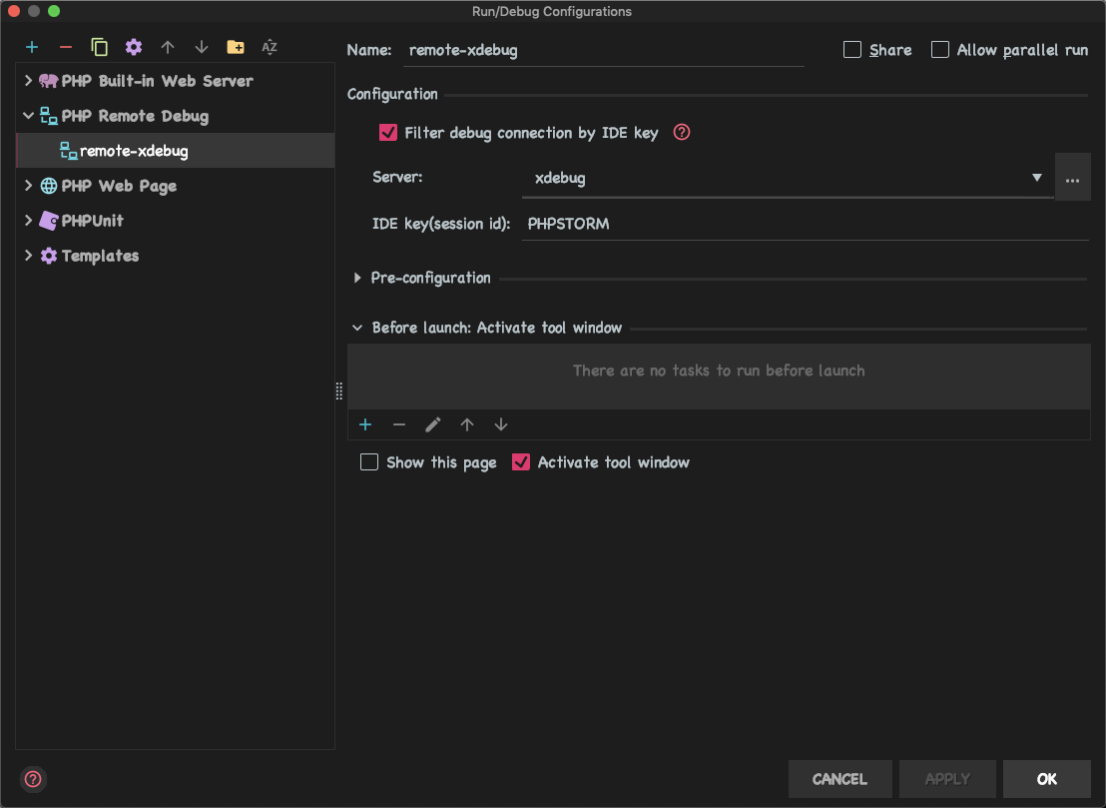Screen dimensions: 1106x808
Task: Copy the configuration using the duplicate icon
Action: click(x=100, y=47)
